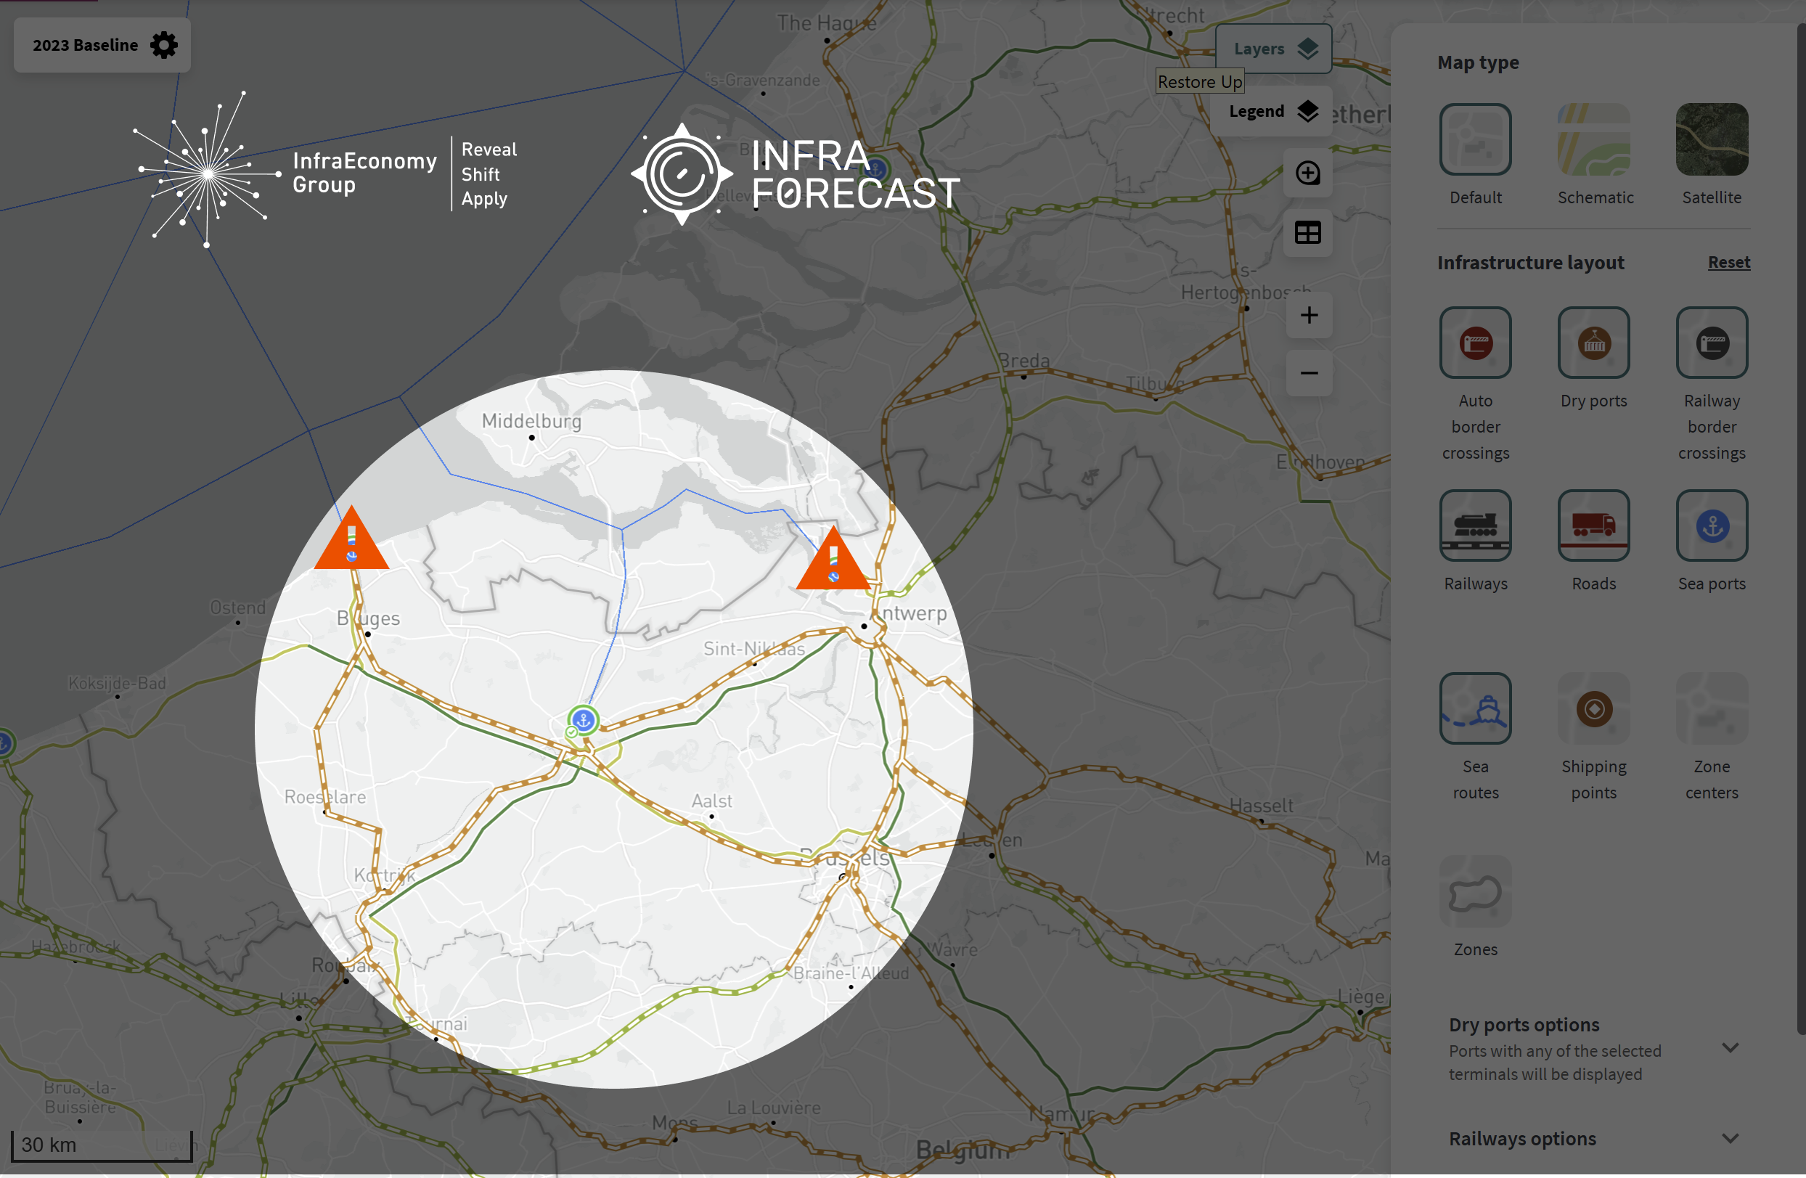Enable the Shipping points layer
The height and width of the screenshot is (1178, 1806).
click(1593, 708)
